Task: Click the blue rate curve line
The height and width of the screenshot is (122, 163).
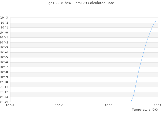Action: [141, 61]
